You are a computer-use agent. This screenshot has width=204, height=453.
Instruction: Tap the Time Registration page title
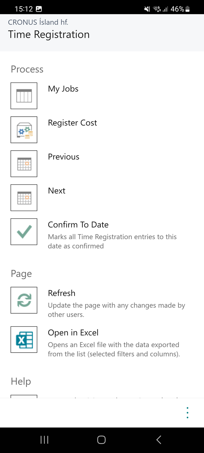click(x=49, y=35)
